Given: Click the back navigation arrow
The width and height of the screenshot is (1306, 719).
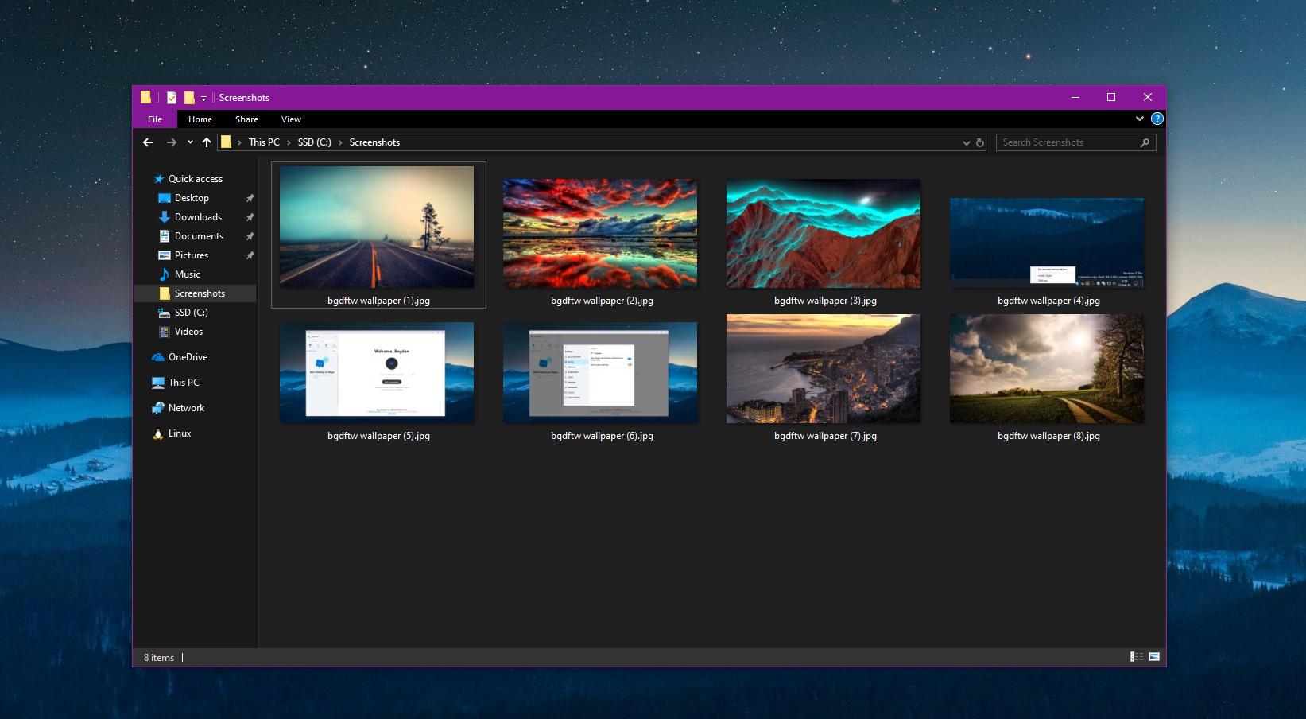Looking at the screenshot, I should point(148,142).
